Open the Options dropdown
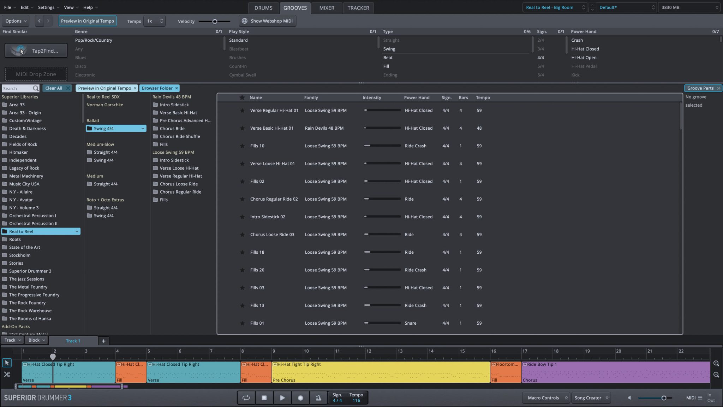The height and width of the screenshot is (407, 723). tap(16, 21)
